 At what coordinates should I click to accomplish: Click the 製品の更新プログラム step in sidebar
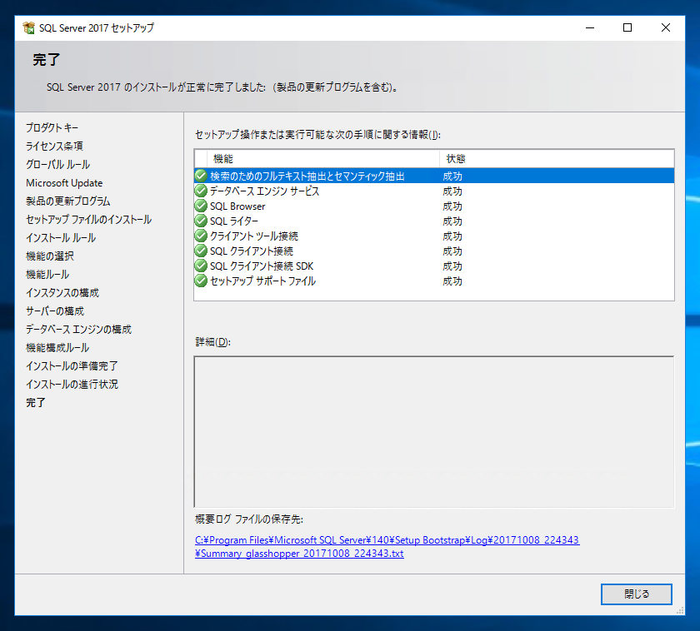click(x=67, y=201)
